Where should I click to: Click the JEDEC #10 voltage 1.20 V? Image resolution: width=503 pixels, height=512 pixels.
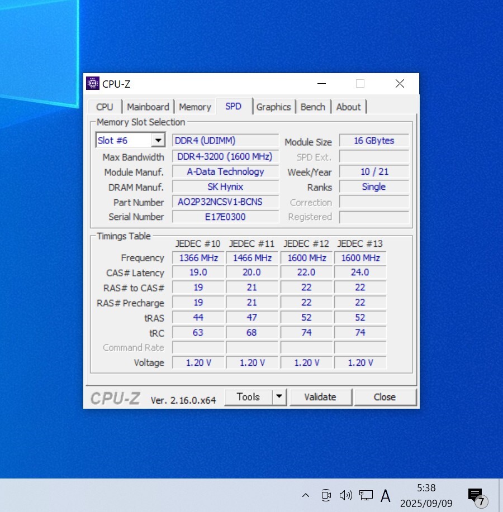[x=198, y=362]
